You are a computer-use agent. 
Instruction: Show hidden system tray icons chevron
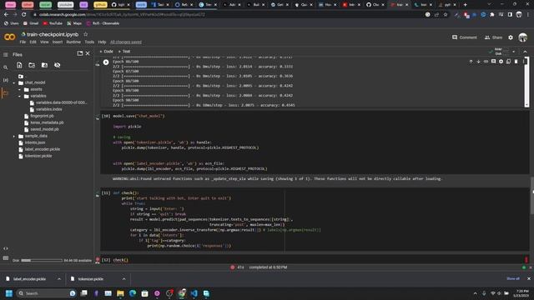click(475, 293)
